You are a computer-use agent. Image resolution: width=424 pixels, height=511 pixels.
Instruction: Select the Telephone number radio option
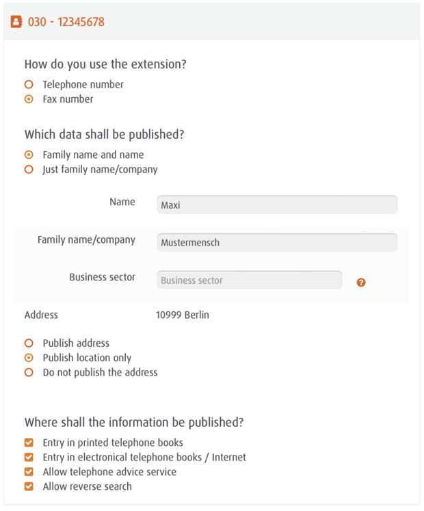29,85
